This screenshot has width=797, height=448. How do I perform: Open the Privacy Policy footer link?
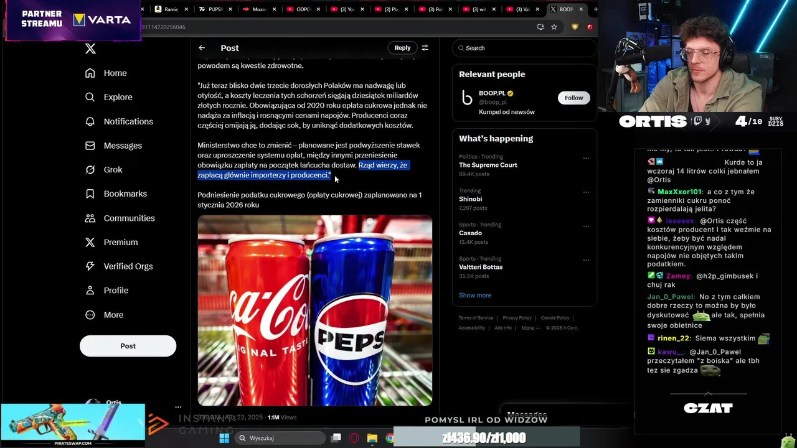[x=517, y=318]
